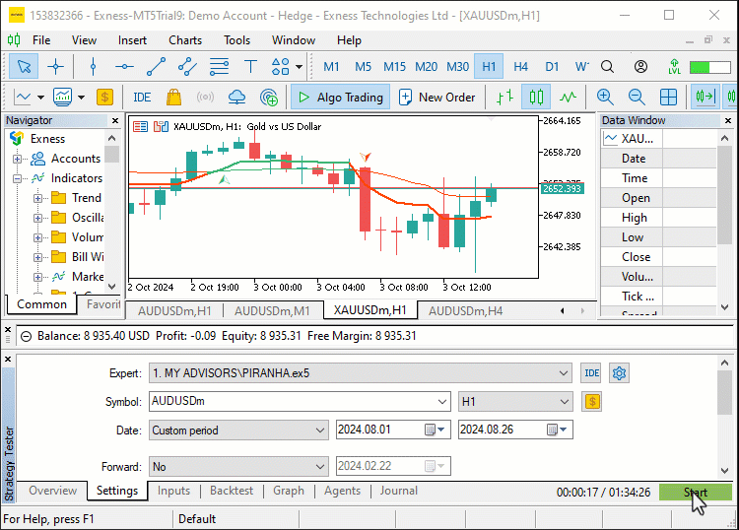Tile the chart windows grid

(x=668, y=98)
